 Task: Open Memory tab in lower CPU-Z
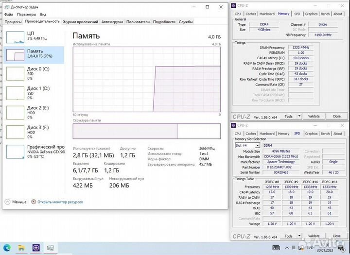283,134
